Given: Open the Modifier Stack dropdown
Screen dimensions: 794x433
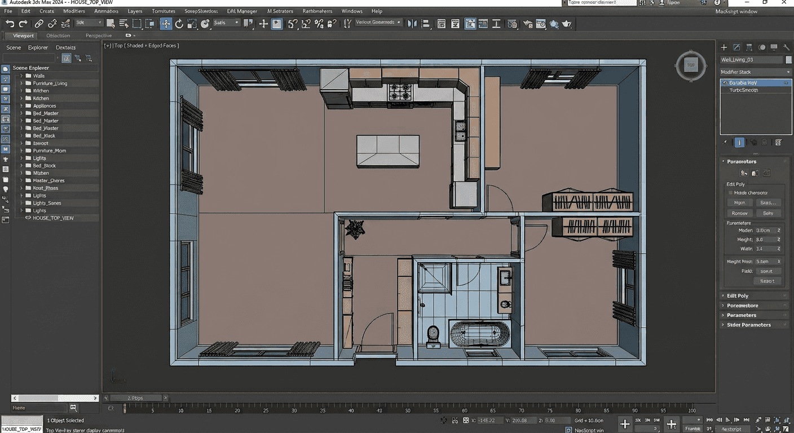Looking at the screenshot, I should [756, 72].
